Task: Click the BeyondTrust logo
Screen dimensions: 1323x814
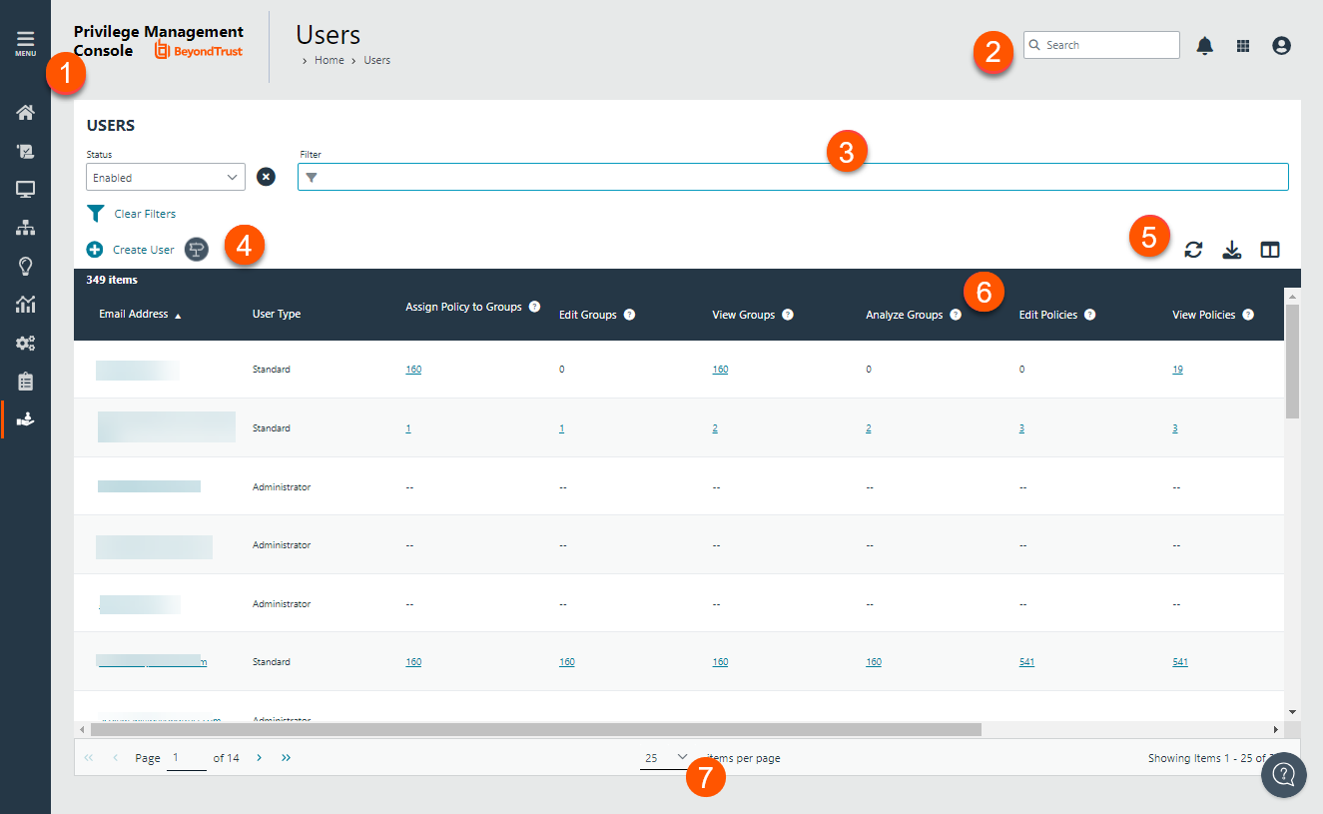Action: [199, 50]
